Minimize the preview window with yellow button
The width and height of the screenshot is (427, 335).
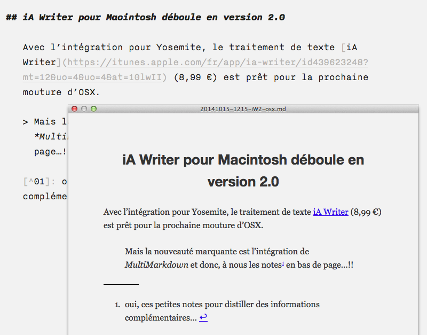click(84, 109)
